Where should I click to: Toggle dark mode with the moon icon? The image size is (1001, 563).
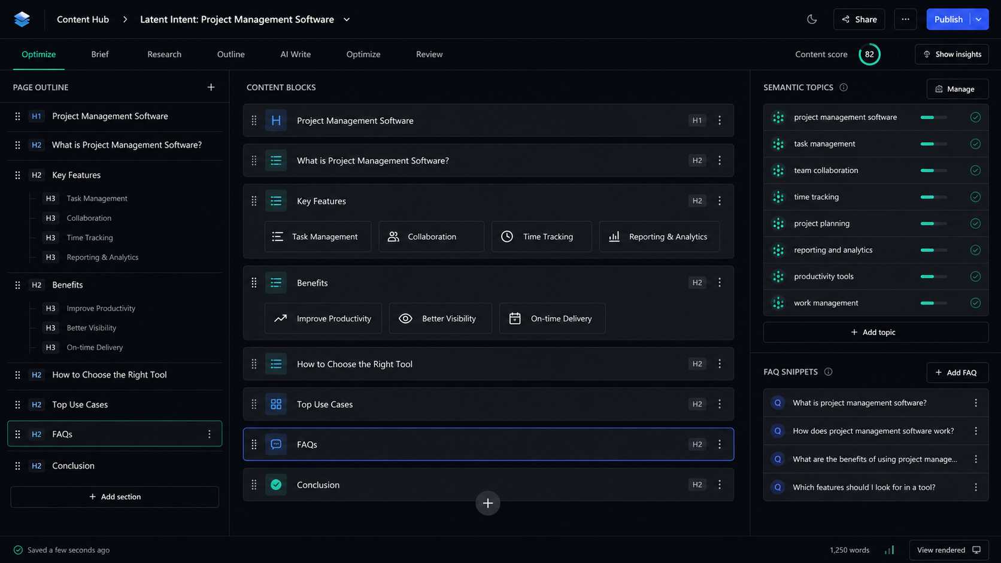(x=812, y=19)
